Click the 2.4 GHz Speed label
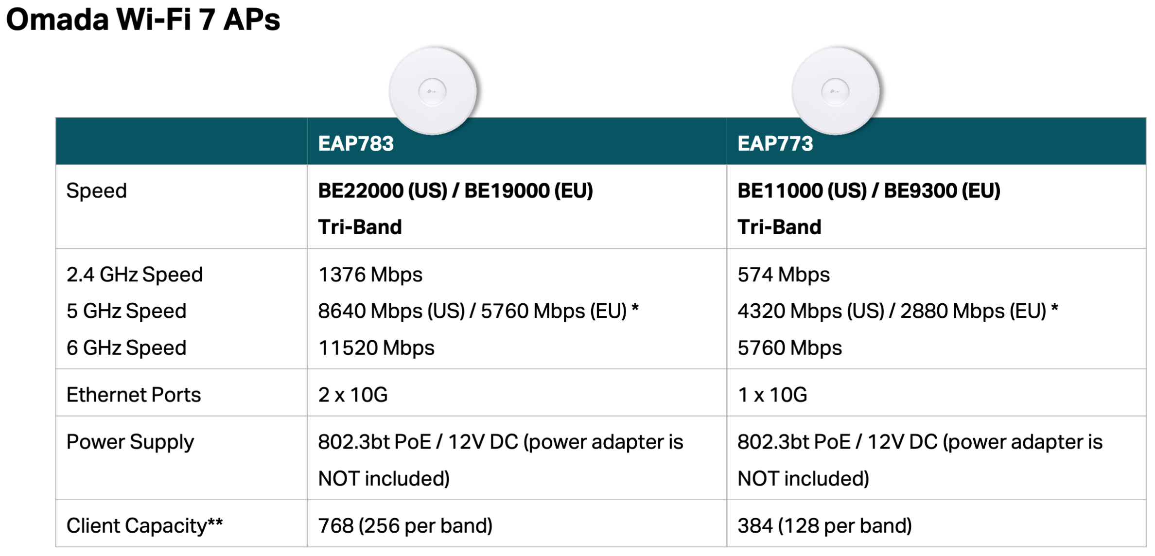 (x=134, y=275)
